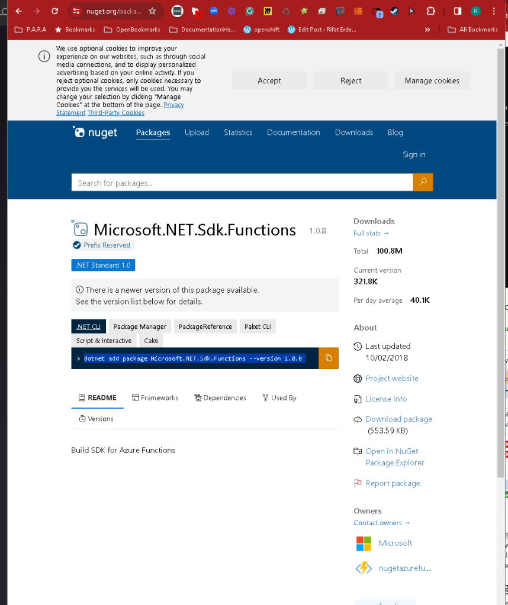Open the Microsoft owner profile
Screen dimensions: 508x605
(x=395, y=543)
